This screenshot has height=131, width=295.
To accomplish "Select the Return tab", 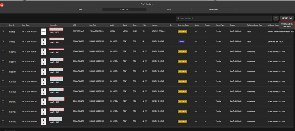I will (x=169, y=9).
